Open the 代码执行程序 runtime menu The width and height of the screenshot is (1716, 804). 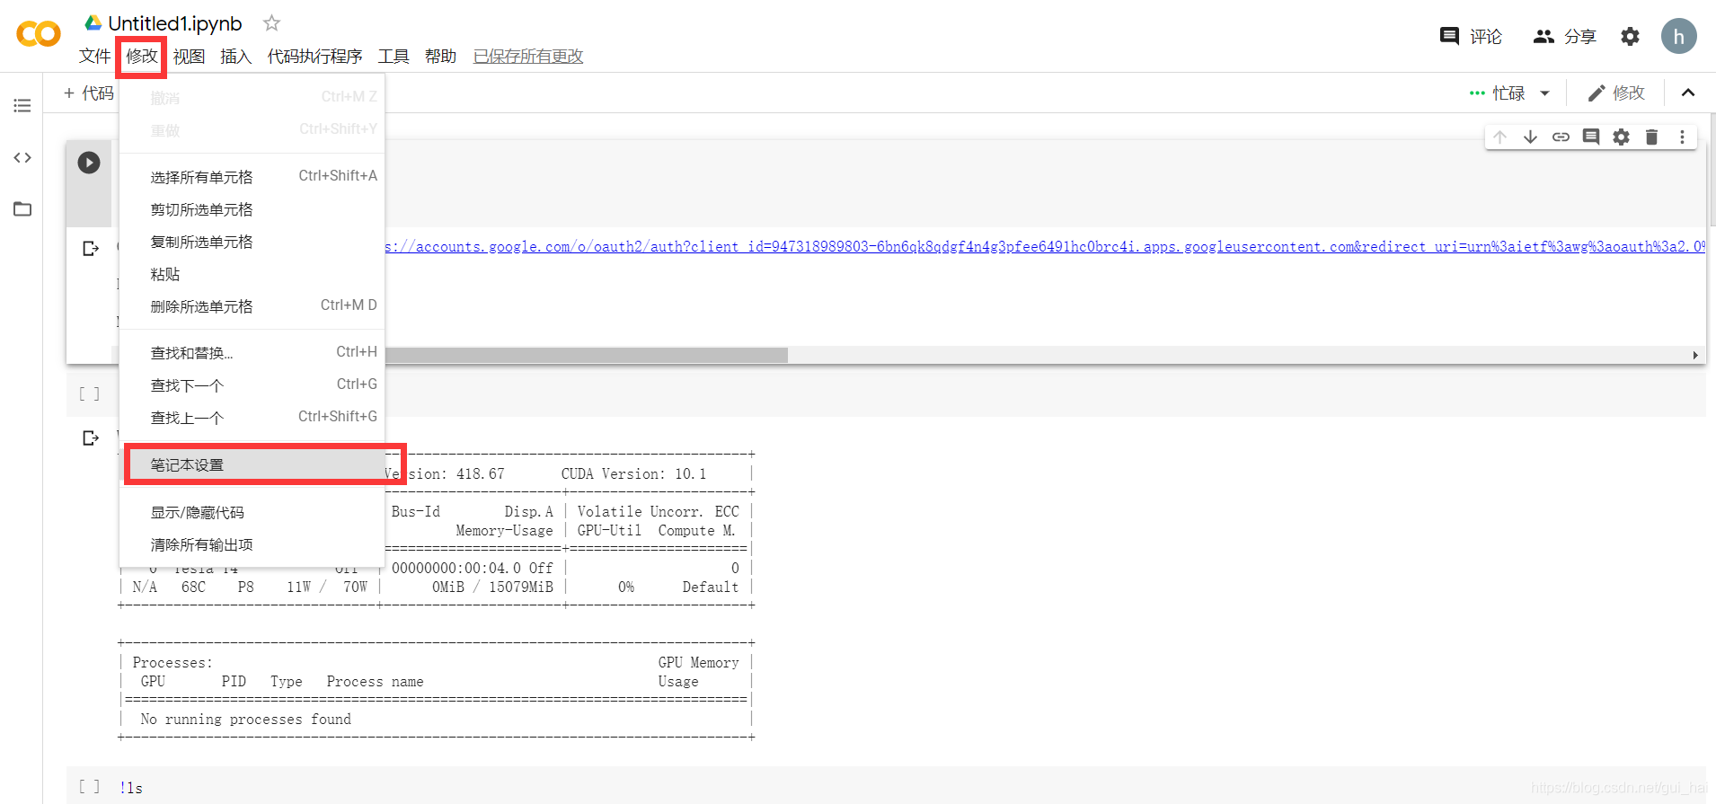coord(314,57)
